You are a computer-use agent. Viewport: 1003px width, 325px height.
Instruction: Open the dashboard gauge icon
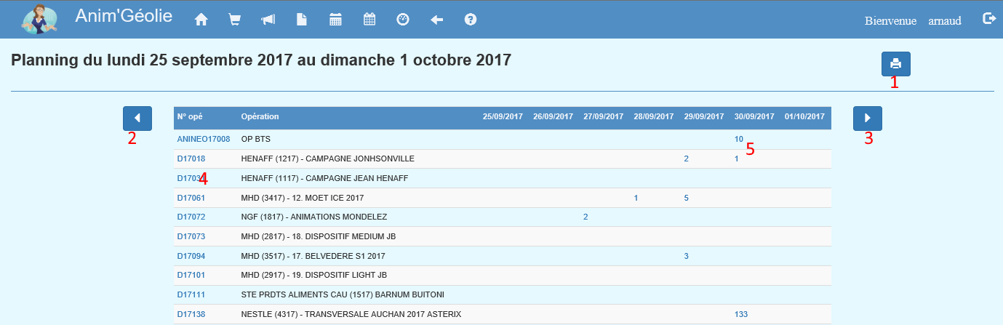403,20
